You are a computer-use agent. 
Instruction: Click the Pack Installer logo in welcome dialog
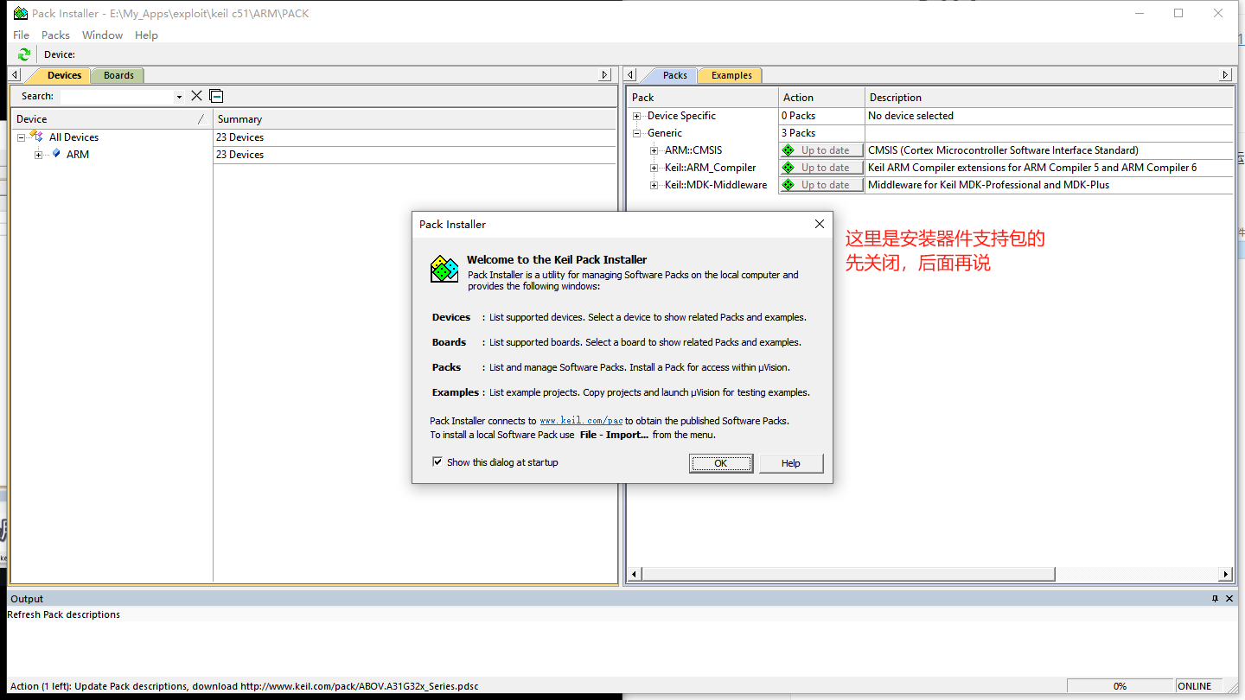pos(444,269)
